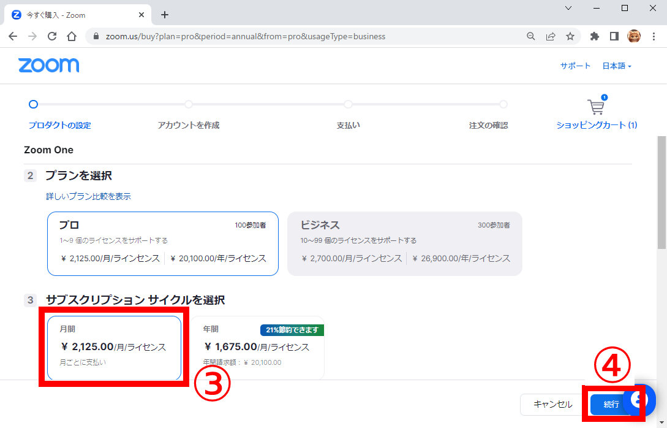Viewport: 667px width, 428px height.
Task: Close the 今すぐ購入 - Zoom tab
Action: pos(141,15)
